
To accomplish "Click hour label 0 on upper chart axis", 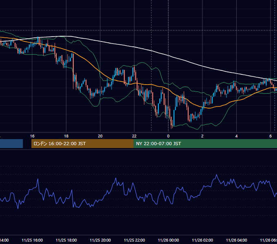I will coord(168,136).
